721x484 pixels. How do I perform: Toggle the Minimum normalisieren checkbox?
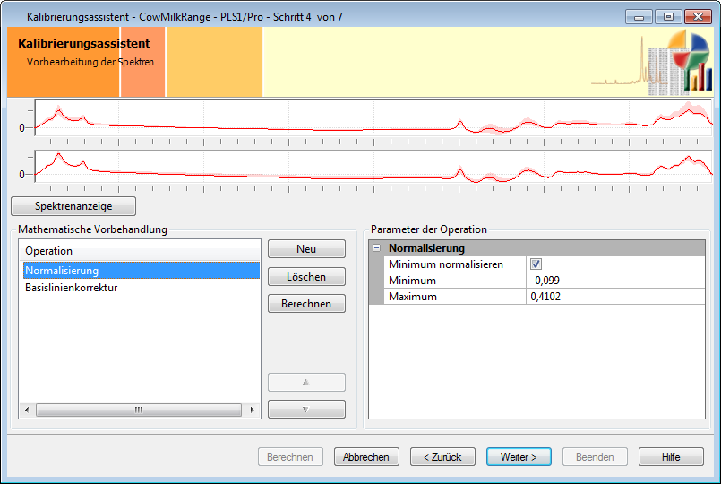(536, 264)
